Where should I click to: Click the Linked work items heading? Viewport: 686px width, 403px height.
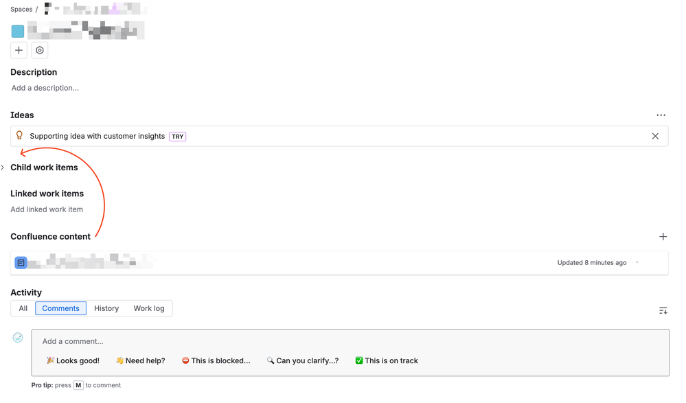[47, 194]
